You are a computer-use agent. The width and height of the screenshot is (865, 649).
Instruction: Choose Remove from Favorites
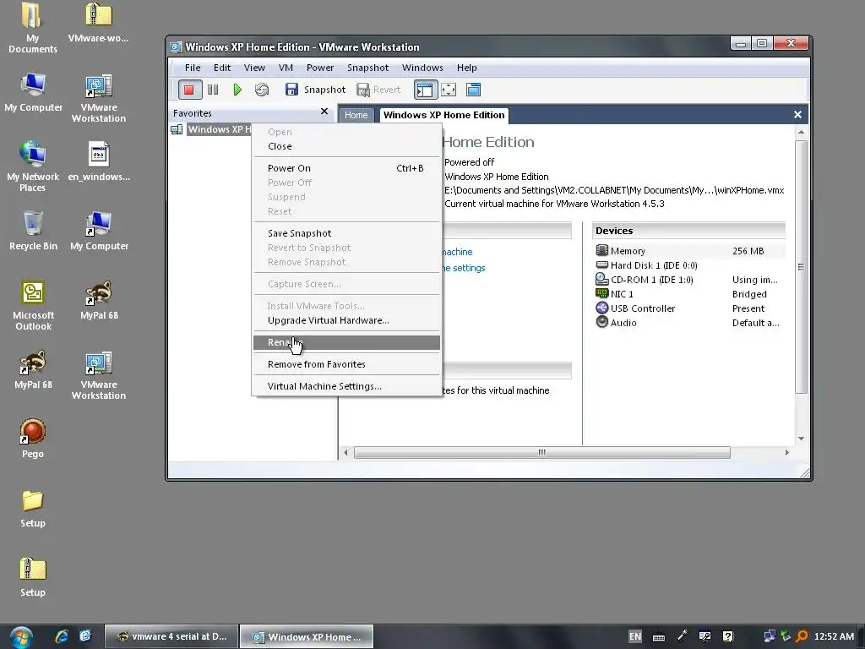pos(347,364)
